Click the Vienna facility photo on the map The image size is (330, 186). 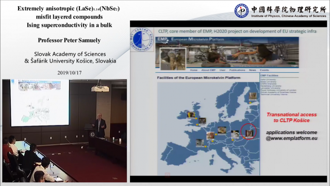pos(235,134)
